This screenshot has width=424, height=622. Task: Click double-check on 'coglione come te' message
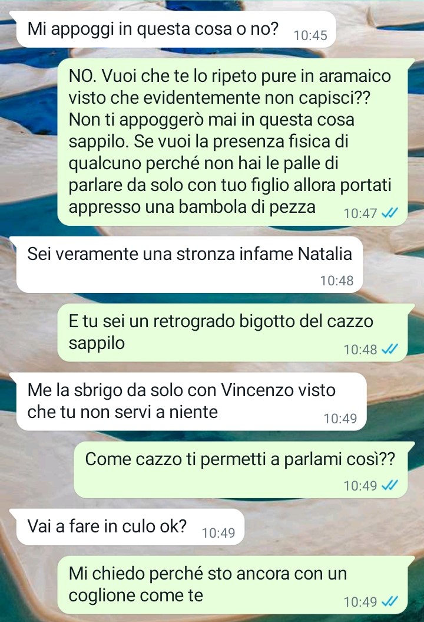[389, 602]
